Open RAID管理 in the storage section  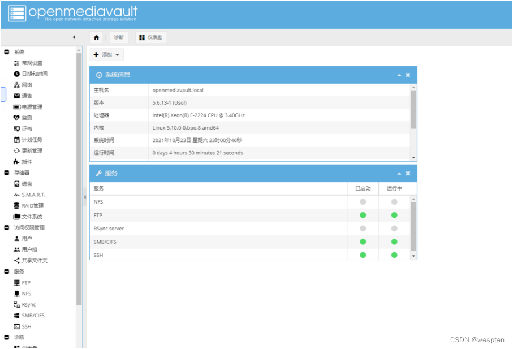(x=32, y=206)
